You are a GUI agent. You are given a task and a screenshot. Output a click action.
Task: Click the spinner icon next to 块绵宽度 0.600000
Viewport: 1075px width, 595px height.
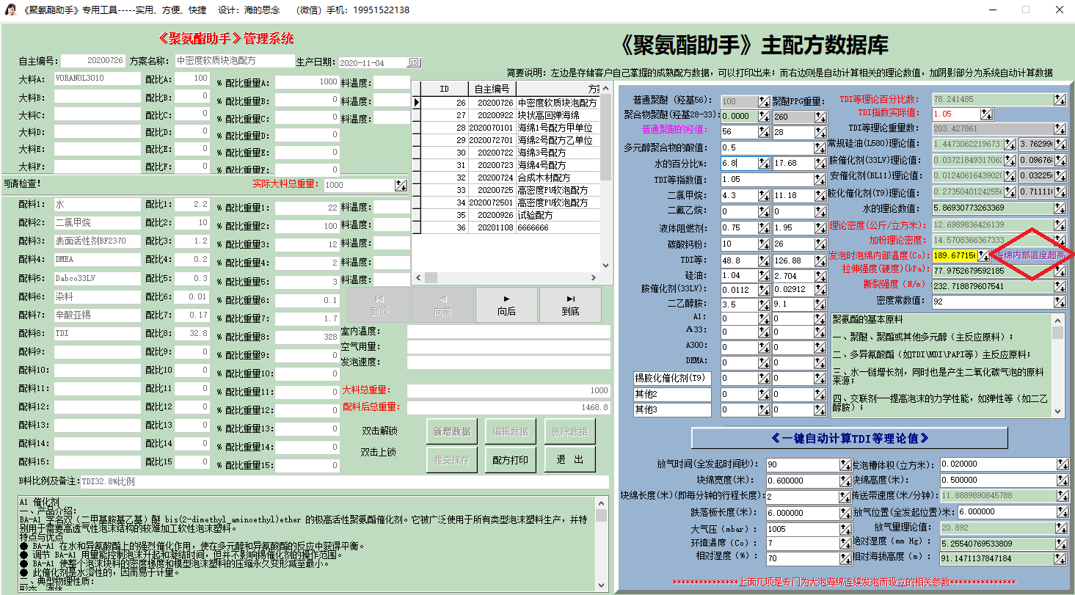coord(845,481)
